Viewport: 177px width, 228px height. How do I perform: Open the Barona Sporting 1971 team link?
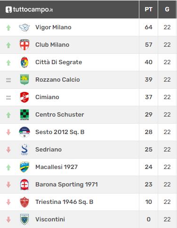click(66, 185)
